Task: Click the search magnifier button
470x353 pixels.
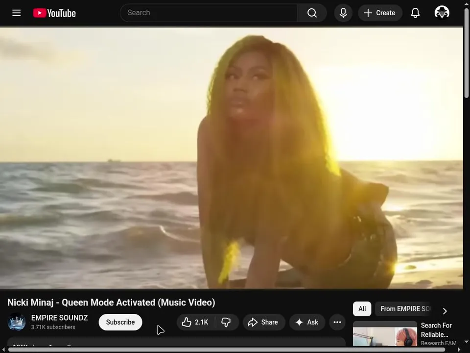Action: tap(312, 13)
